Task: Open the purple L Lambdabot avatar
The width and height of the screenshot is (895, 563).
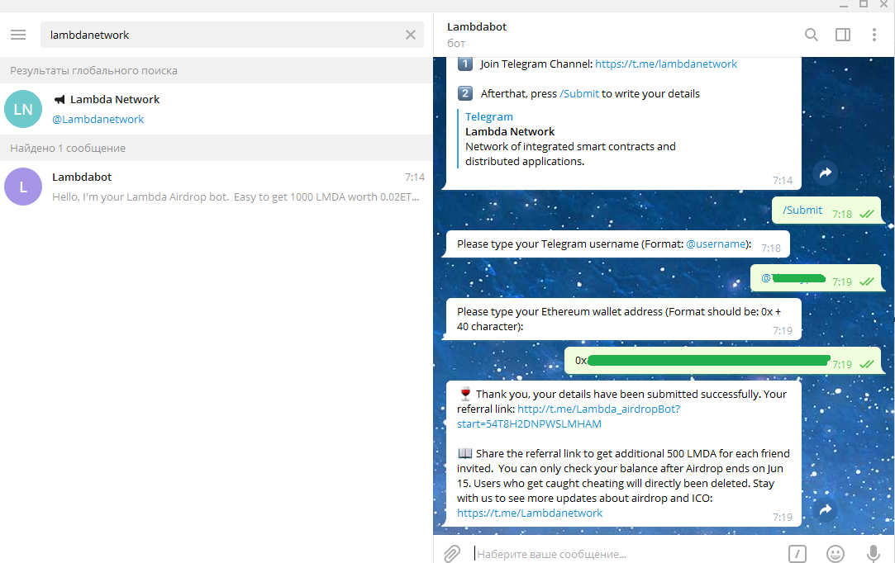Action: tap(23, 187)
